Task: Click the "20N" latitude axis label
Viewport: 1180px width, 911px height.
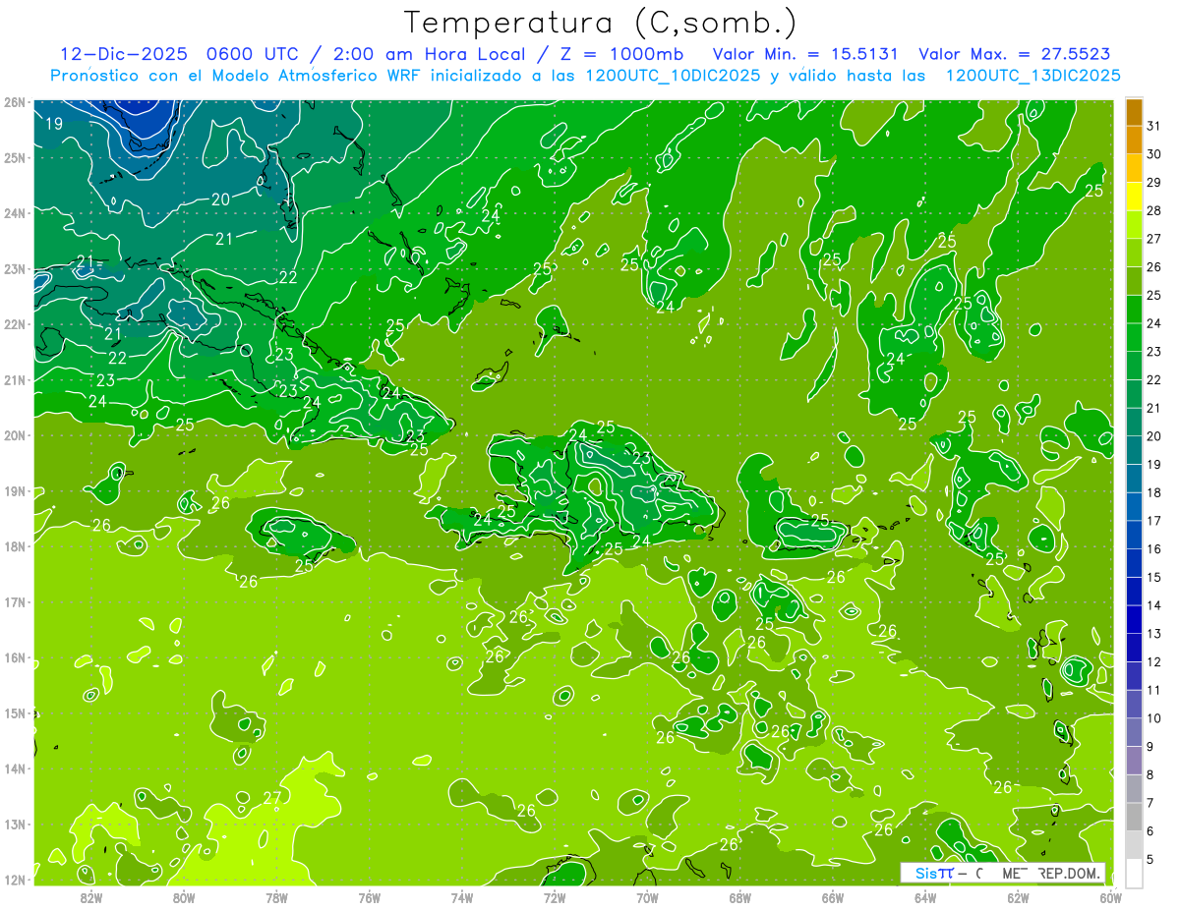Action: [14, 435]
